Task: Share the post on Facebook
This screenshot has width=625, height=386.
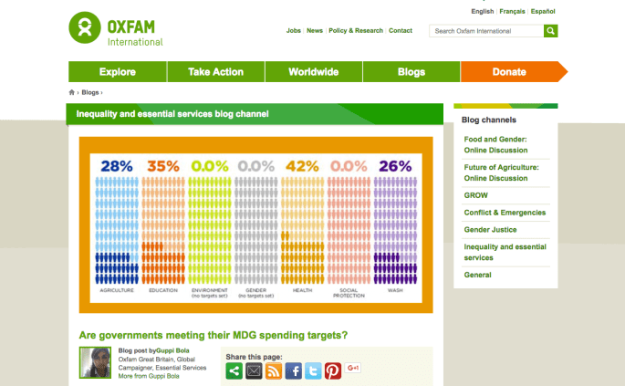Action: 293,370
